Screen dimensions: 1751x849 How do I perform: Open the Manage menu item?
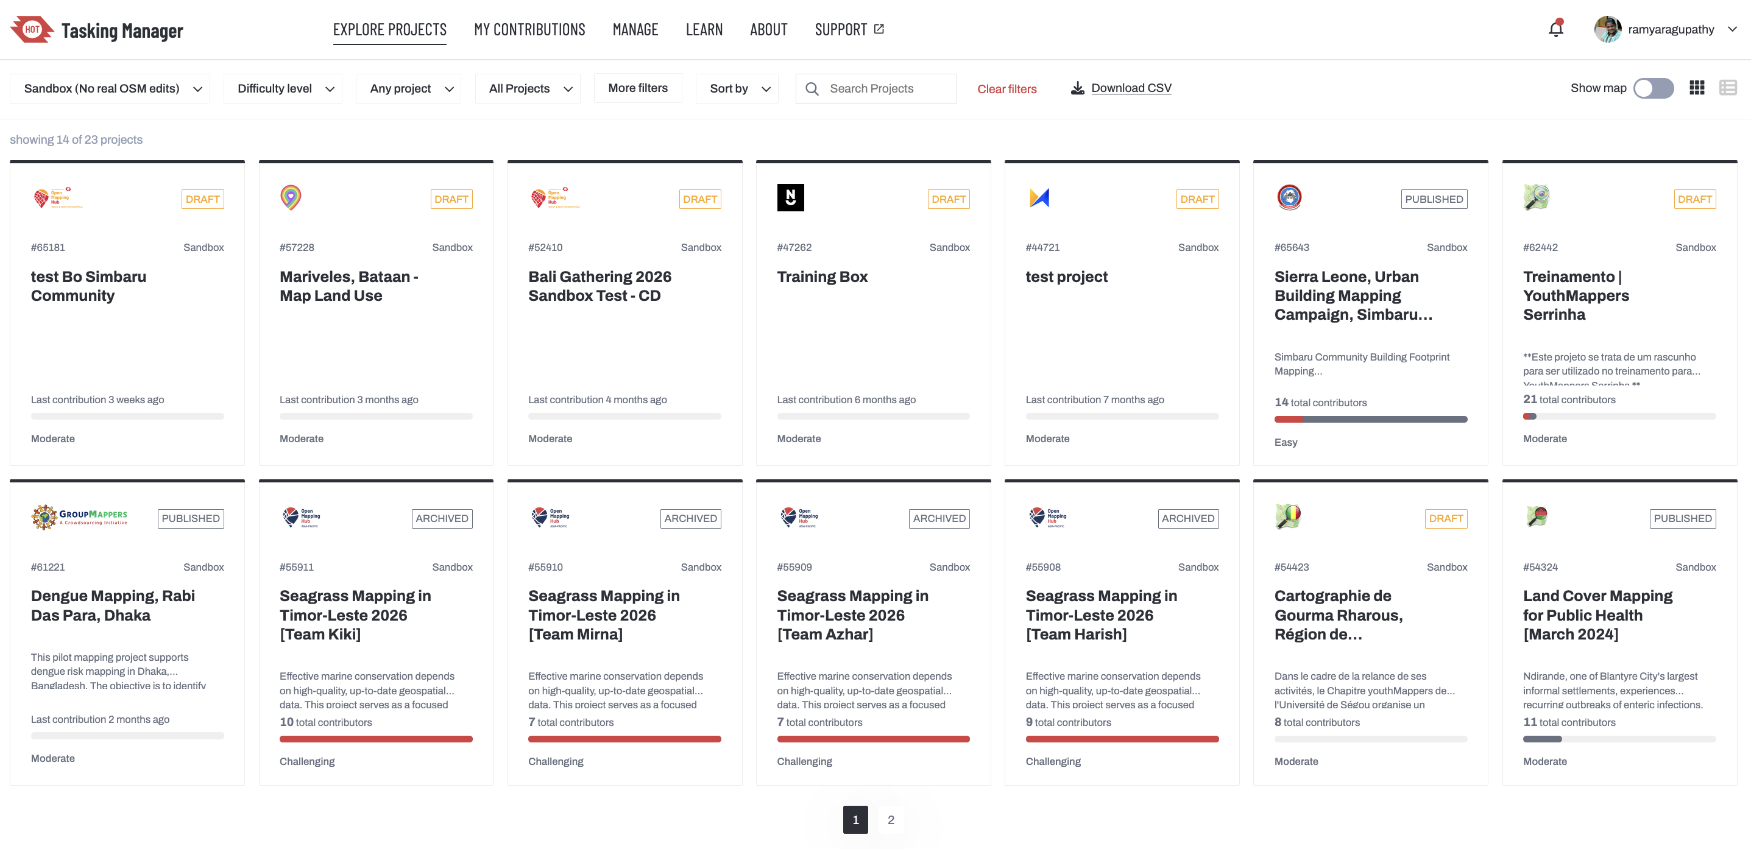(635, 29)
